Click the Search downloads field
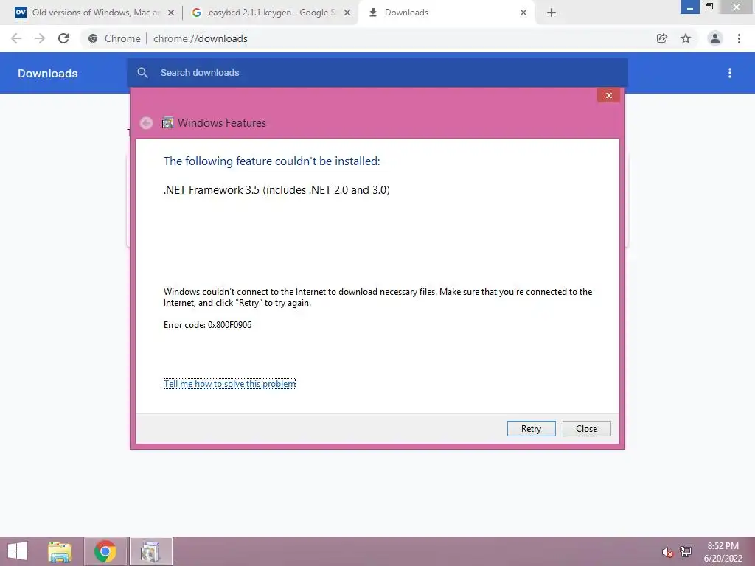The width and height of the screenshot is (755, 566). (x=377, y=73)
